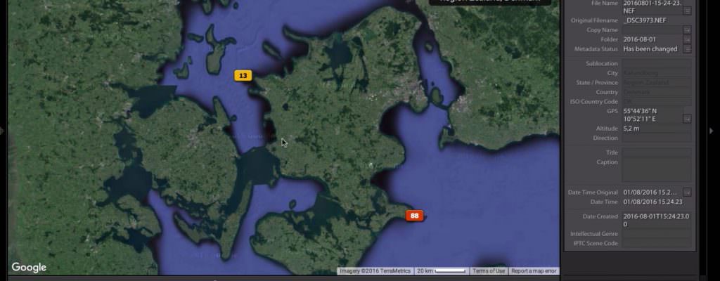Click the GPS coordinates arrow button
Viewport: 720px width, 281px height.
(x=687, y=119)
